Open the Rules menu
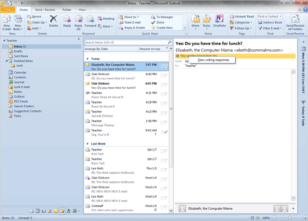 [x=207, y=23]
